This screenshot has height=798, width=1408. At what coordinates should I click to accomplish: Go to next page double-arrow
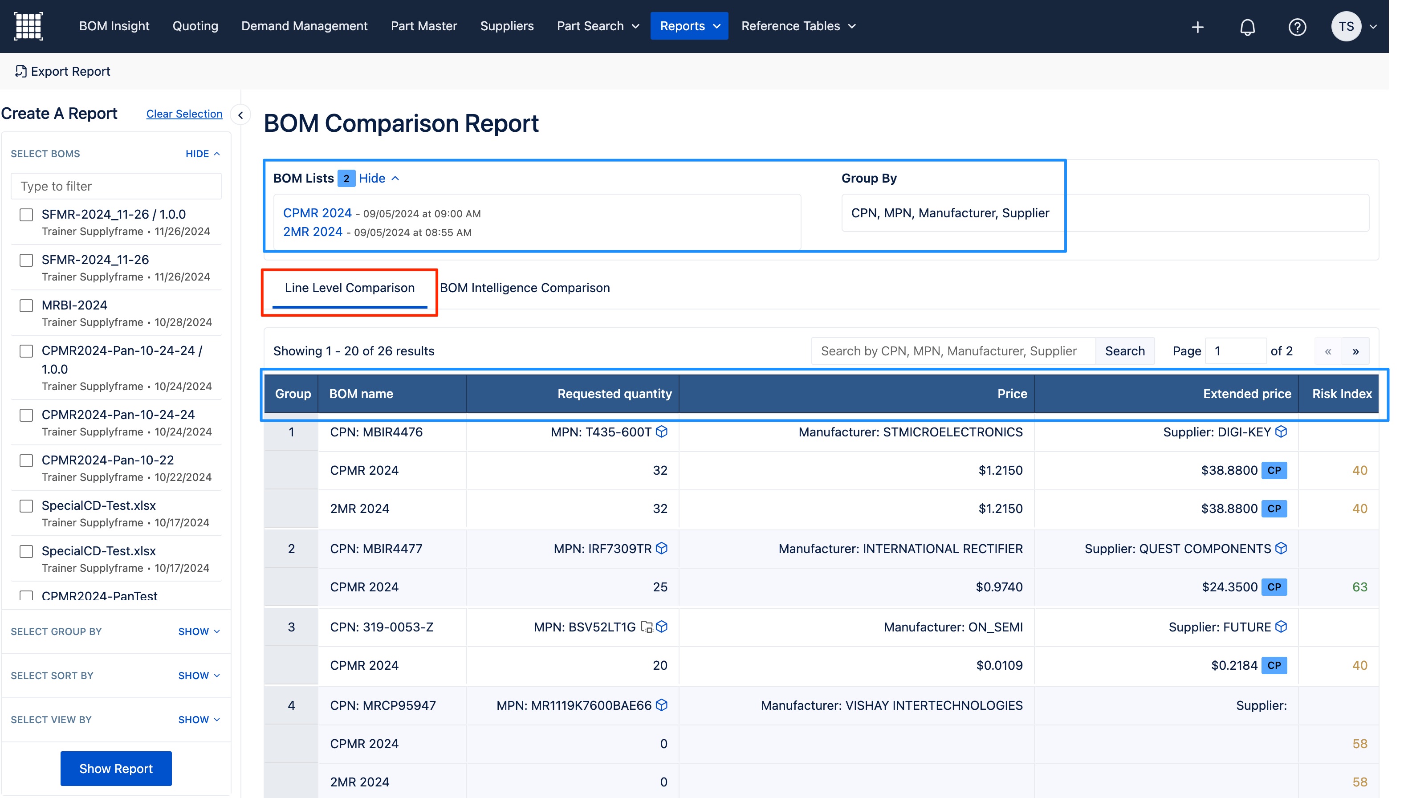1355,351
